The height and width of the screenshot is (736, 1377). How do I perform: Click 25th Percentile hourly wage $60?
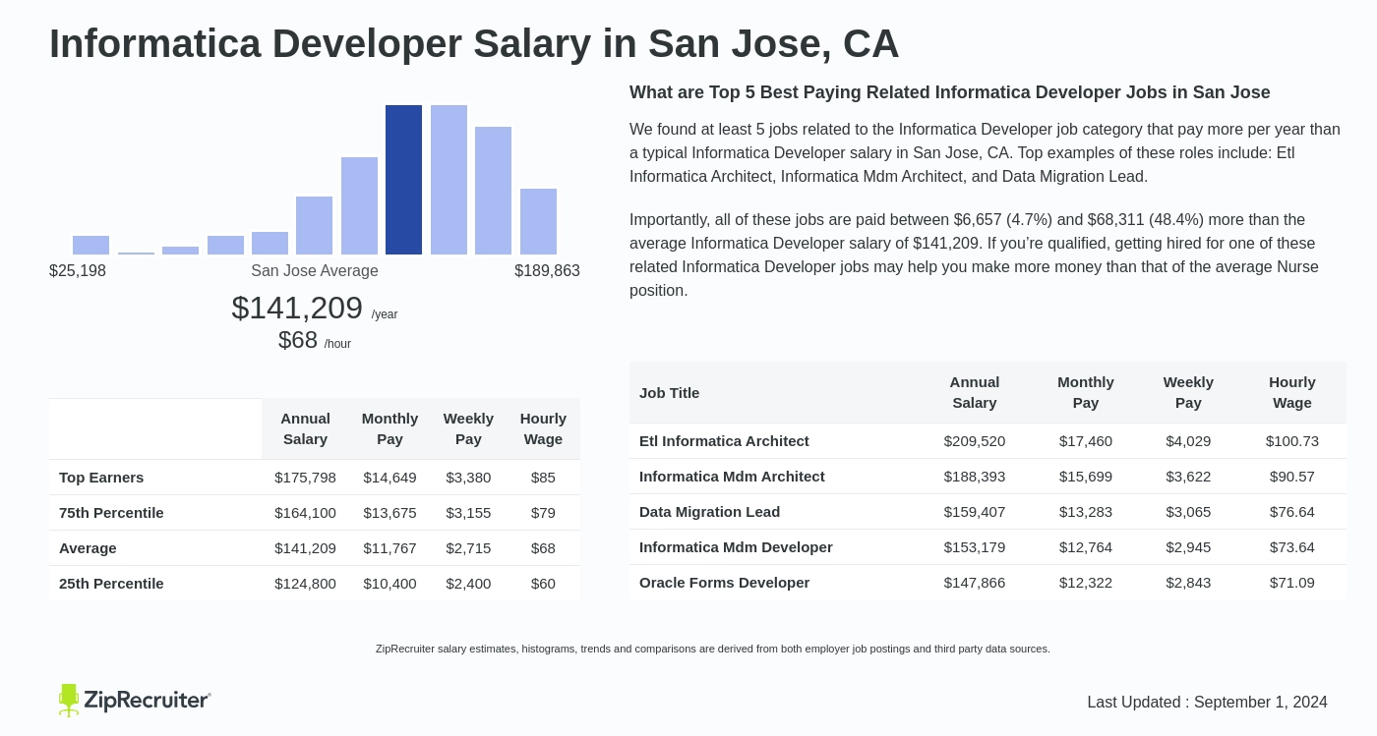point(543,583)
